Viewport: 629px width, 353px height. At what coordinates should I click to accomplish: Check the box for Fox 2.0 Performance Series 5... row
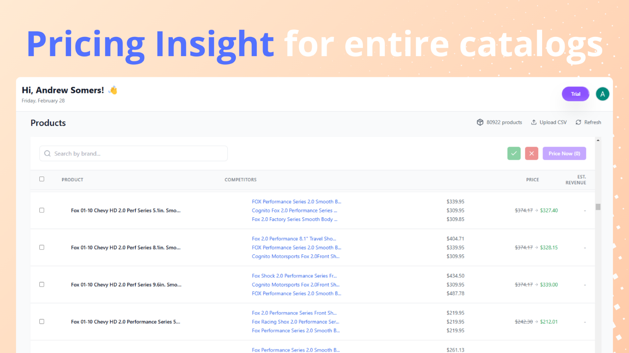(x=42, y=322)
